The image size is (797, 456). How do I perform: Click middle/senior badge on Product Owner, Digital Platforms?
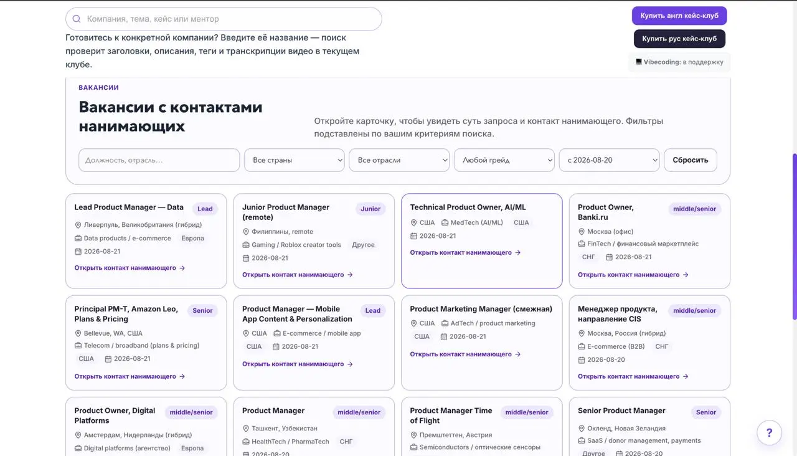click(191, 412)
